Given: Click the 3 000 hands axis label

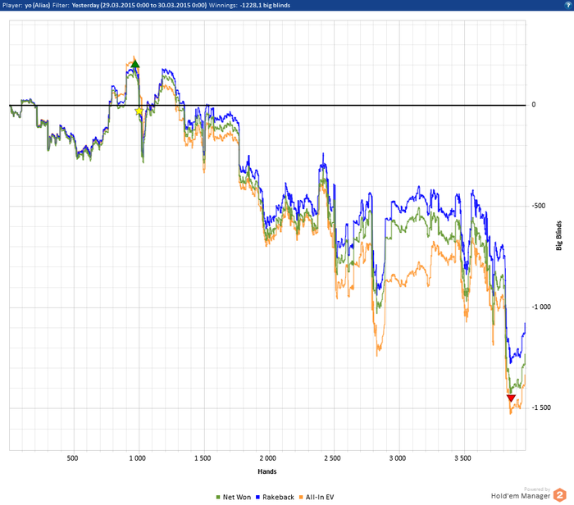Looking at the screenshot, I should click(398, 458).
